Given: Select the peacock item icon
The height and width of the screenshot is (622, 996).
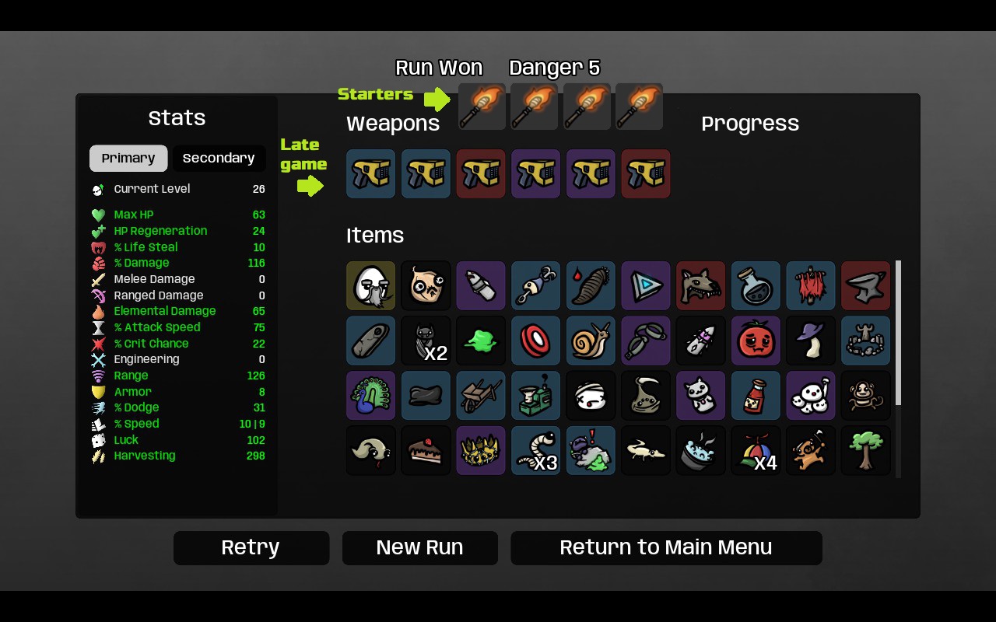Looking at the screenshot, I should (x=371, y=396).
